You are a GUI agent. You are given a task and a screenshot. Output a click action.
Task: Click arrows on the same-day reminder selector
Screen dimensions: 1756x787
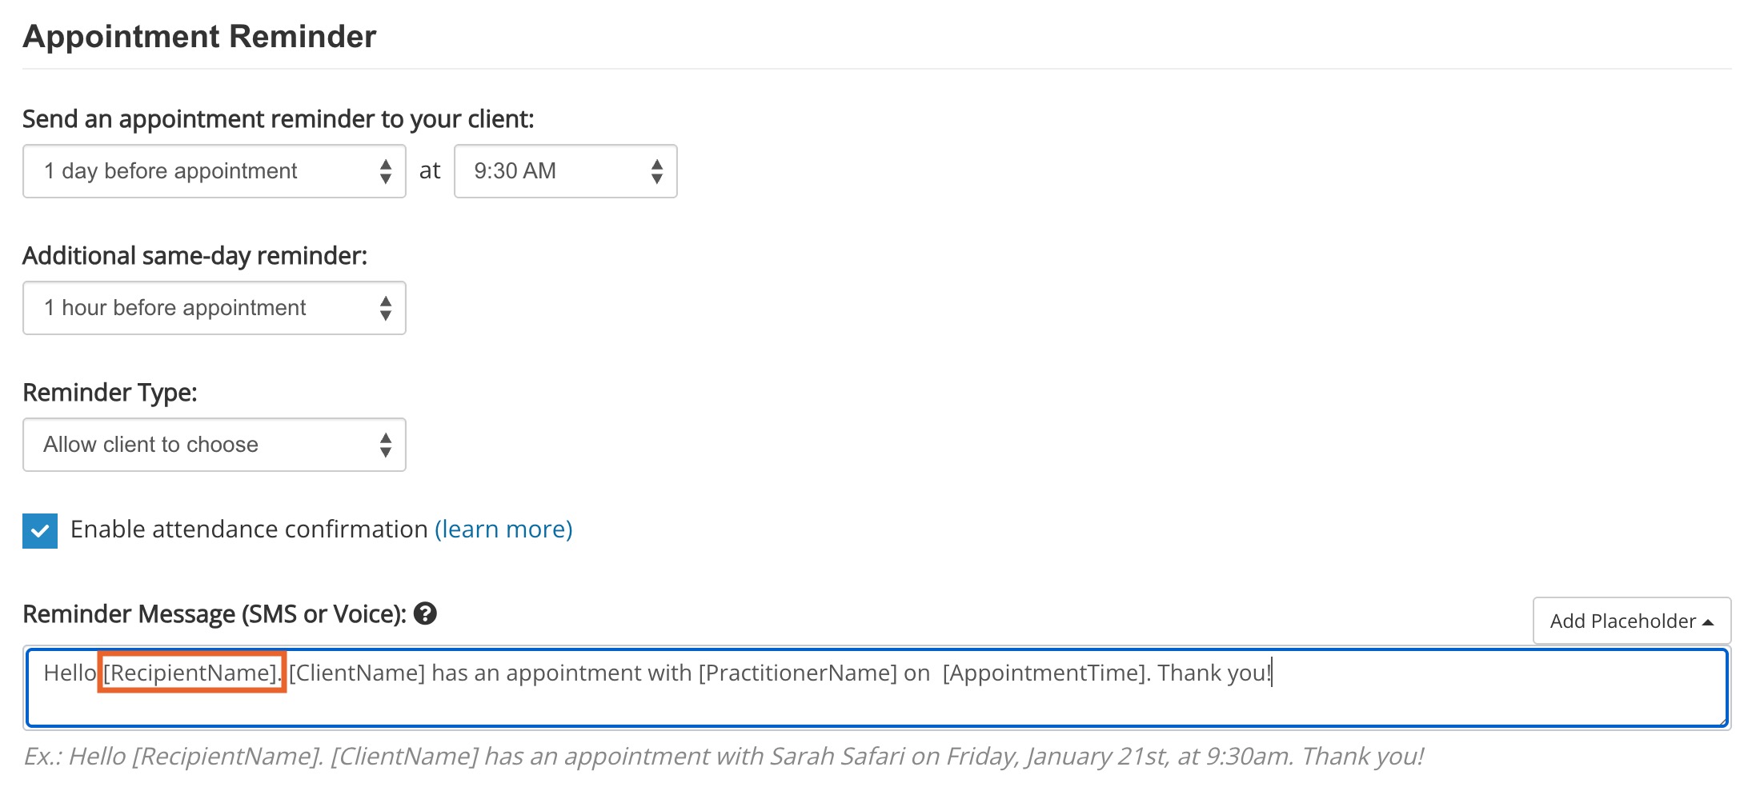pyautogui.click(x=386, y=308)
